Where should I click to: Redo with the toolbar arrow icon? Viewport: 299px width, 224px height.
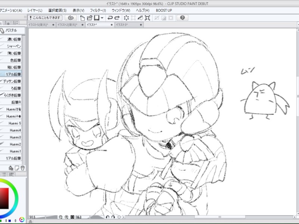tap(117, 18)
